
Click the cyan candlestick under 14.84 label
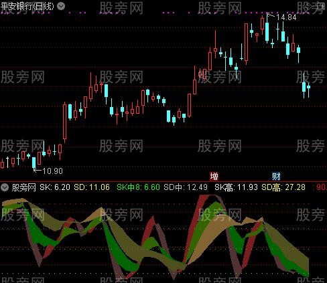pos(267,29)
